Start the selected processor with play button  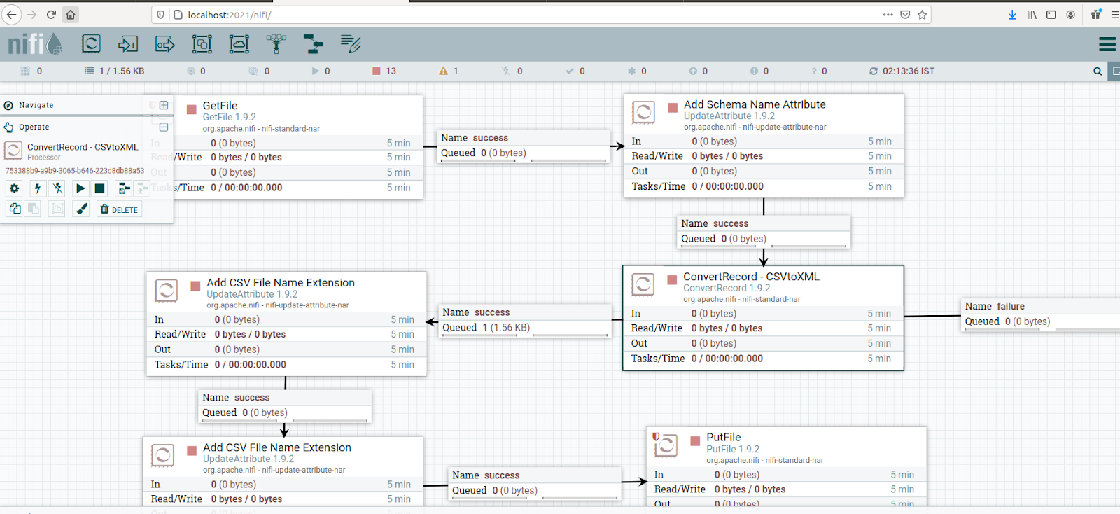tap(80, 188)
